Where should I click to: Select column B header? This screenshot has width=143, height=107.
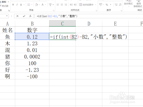32,24
